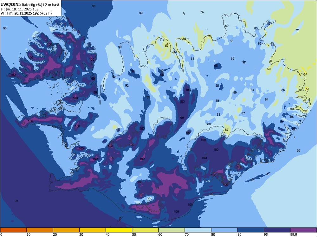Click the '53' humidity value on the map
The width and height of the screenshot is (317, 237).
click(x=305, y=74)
